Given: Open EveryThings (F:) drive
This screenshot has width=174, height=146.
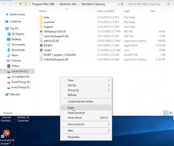Looking at the screenshot, I should click(21, 87).
